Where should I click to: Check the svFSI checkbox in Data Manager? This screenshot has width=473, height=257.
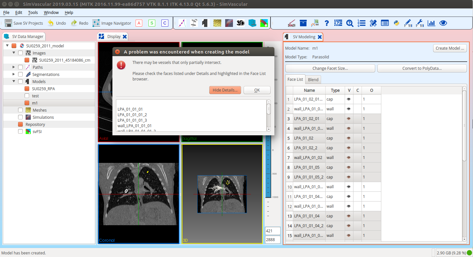20,131
